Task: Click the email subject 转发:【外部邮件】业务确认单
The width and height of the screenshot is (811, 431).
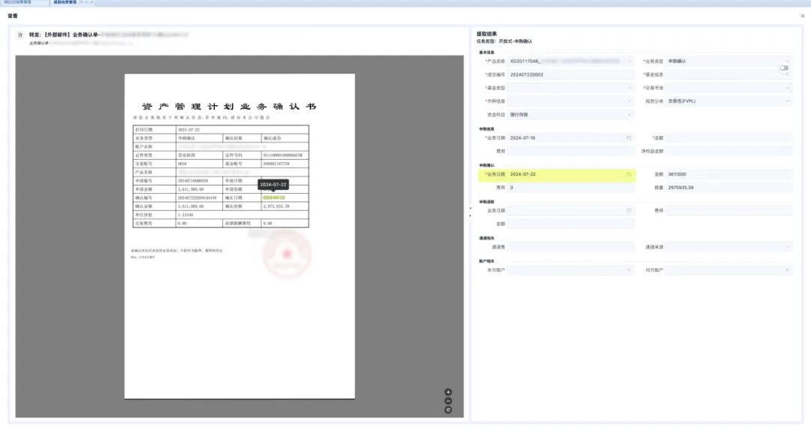Action: click(64, 35)
